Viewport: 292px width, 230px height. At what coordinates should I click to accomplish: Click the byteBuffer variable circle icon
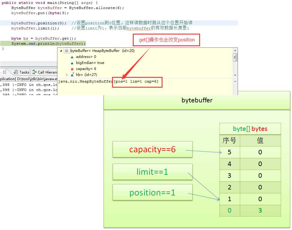coord(66,51)
